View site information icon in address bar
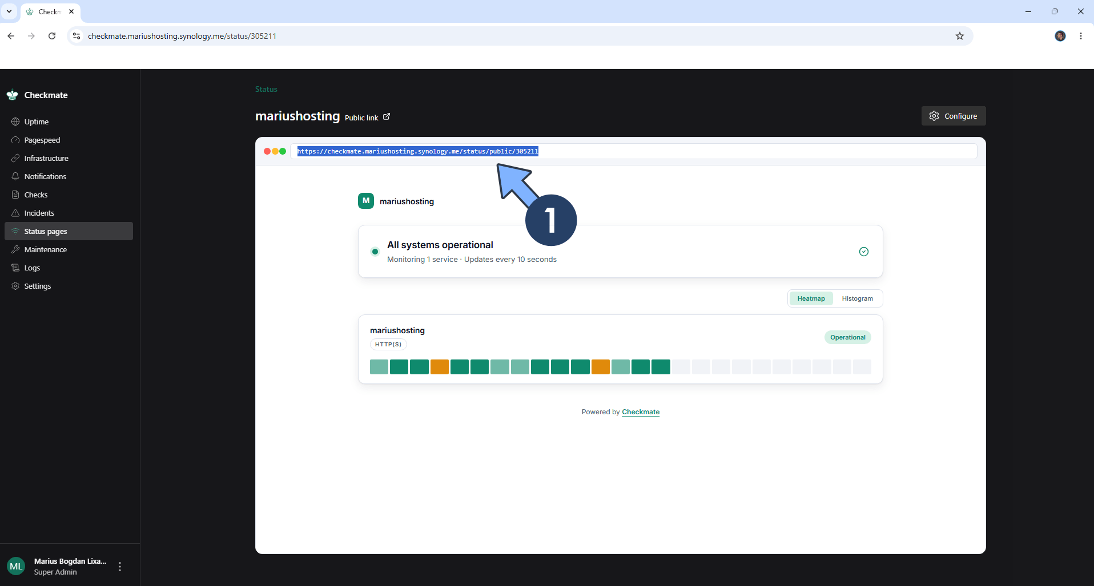 point(77,36)
